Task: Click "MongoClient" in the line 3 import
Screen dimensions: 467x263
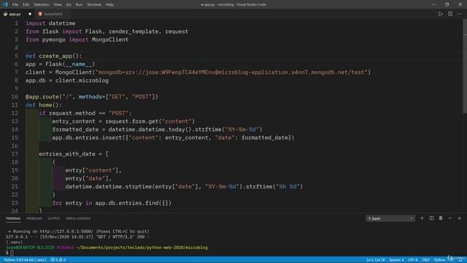Action: coord(110,39)
